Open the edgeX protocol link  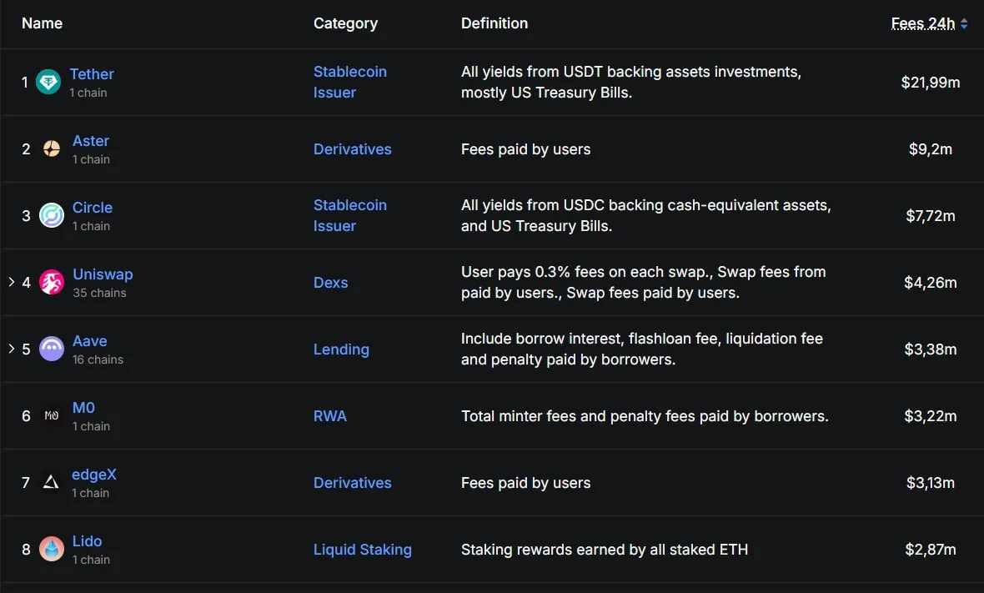click(94, 475)
